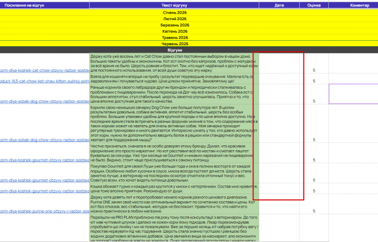
Task: Select the review starting 'Перейшли на PRO PLAN'
Action: pyautogui.click(x=174, y=228)
